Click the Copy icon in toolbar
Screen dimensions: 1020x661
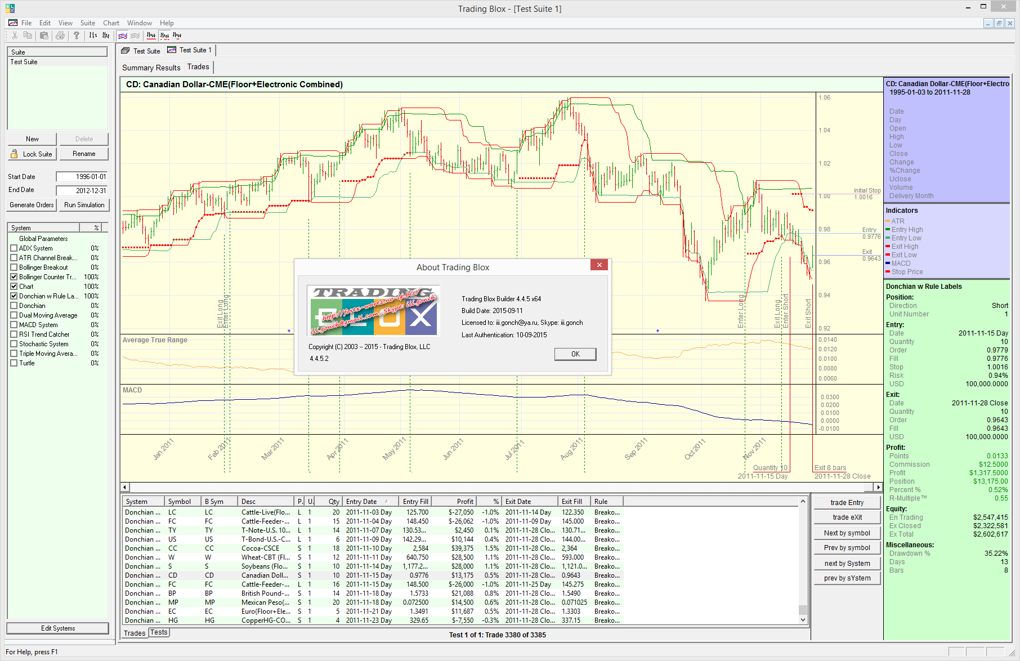pyautogui.click(x=28, y=35)
